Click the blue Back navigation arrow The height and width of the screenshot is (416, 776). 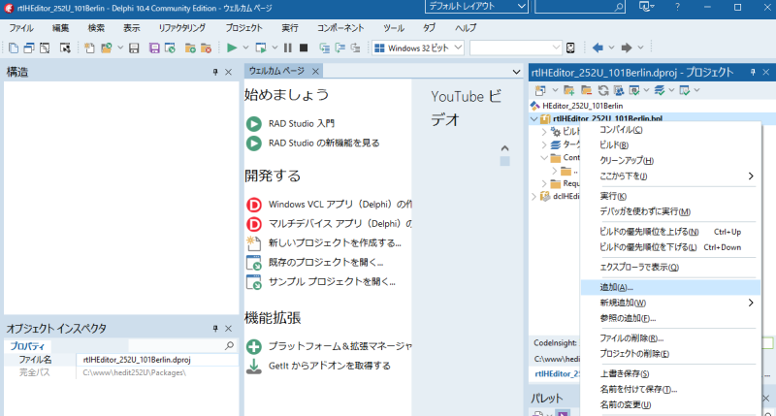[x=598, y=48]
